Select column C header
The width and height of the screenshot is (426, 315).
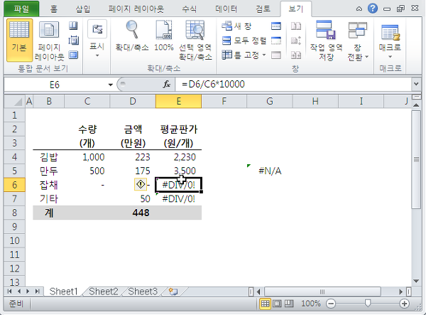tap(87, 102)
